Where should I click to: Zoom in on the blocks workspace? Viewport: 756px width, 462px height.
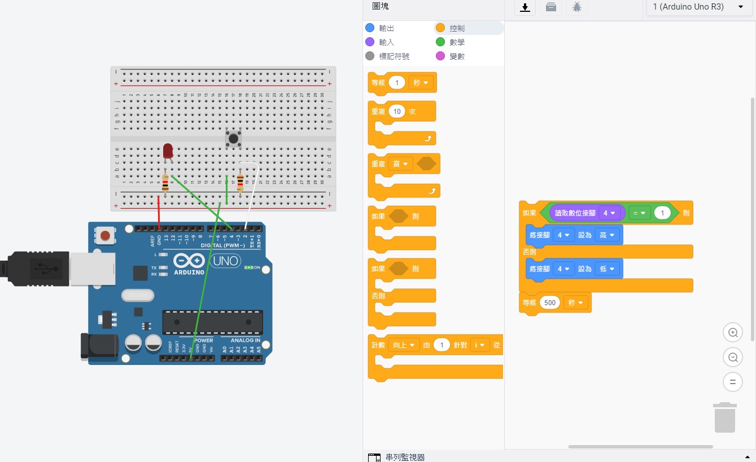[x=732, y=333]
